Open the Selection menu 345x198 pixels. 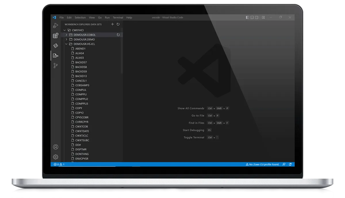80,18
